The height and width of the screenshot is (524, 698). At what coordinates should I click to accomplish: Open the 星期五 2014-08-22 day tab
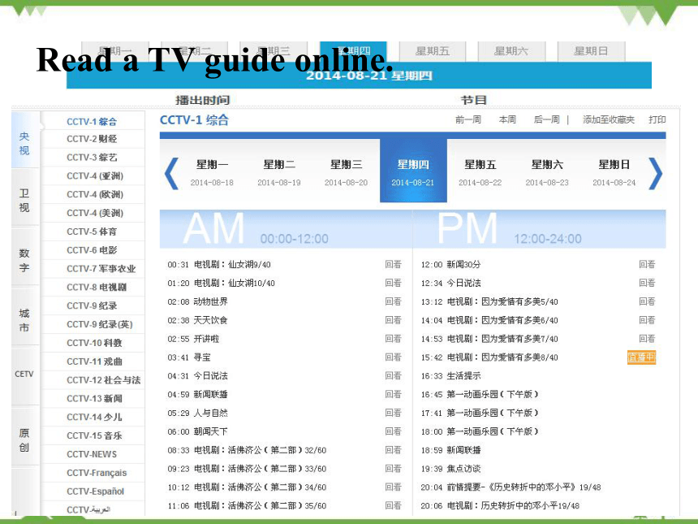(480, 172)
